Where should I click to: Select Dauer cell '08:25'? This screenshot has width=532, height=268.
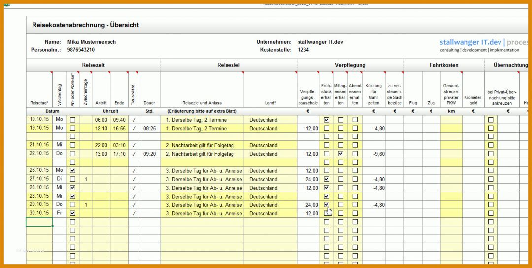click(149, 128)
